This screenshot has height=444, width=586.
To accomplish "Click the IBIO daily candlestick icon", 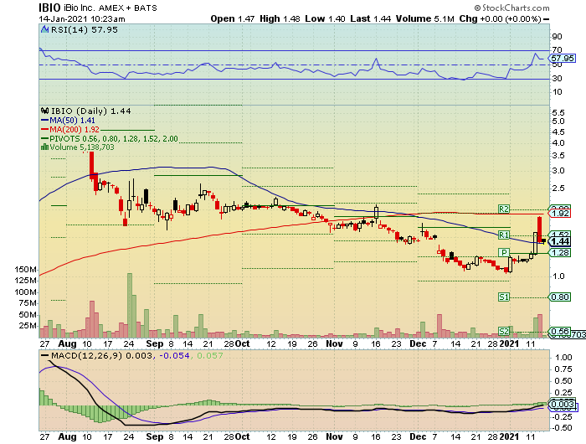I will 45,111.
